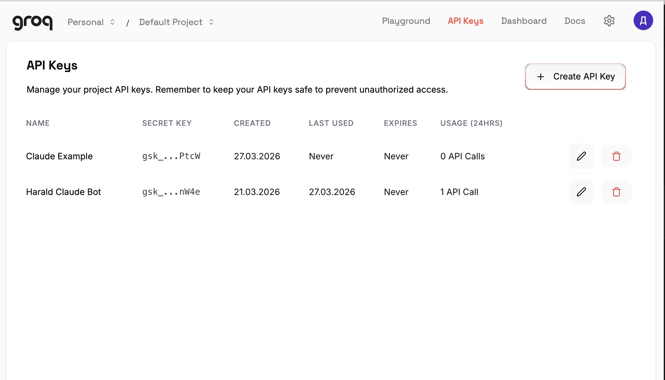Click the 21.03.2026 created date
The width and height of the screenshot is (665, 380).
257,192
